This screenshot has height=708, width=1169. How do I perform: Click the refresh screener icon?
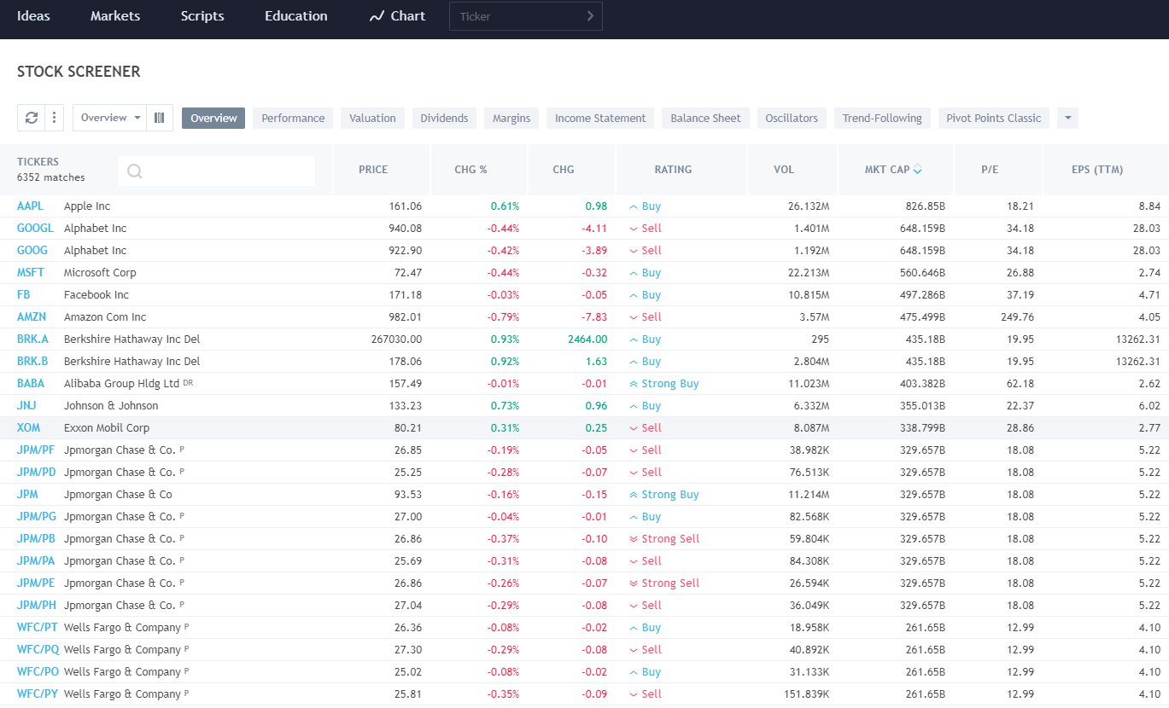(31, 118)
